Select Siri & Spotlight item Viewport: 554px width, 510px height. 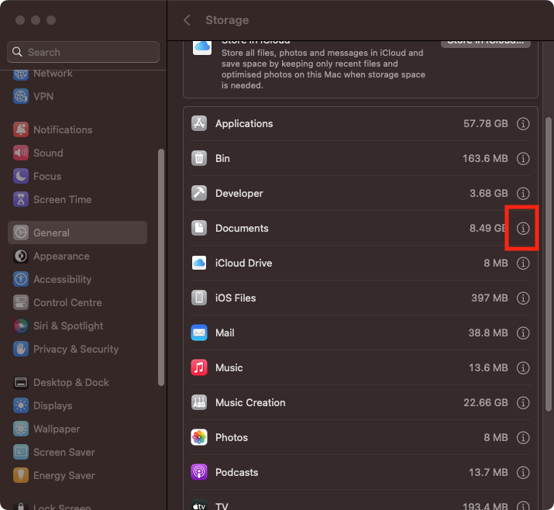click(77, 326)
